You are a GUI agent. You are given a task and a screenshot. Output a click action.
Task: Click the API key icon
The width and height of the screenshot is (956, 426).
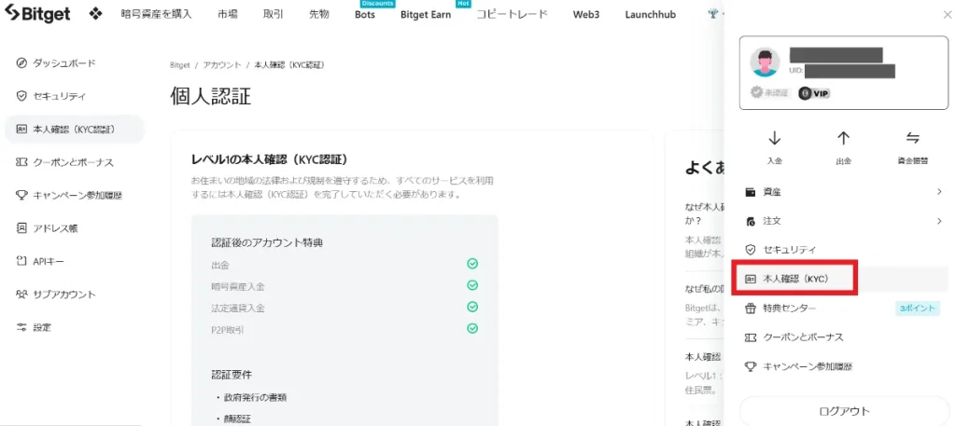click(x=21, y=261)
